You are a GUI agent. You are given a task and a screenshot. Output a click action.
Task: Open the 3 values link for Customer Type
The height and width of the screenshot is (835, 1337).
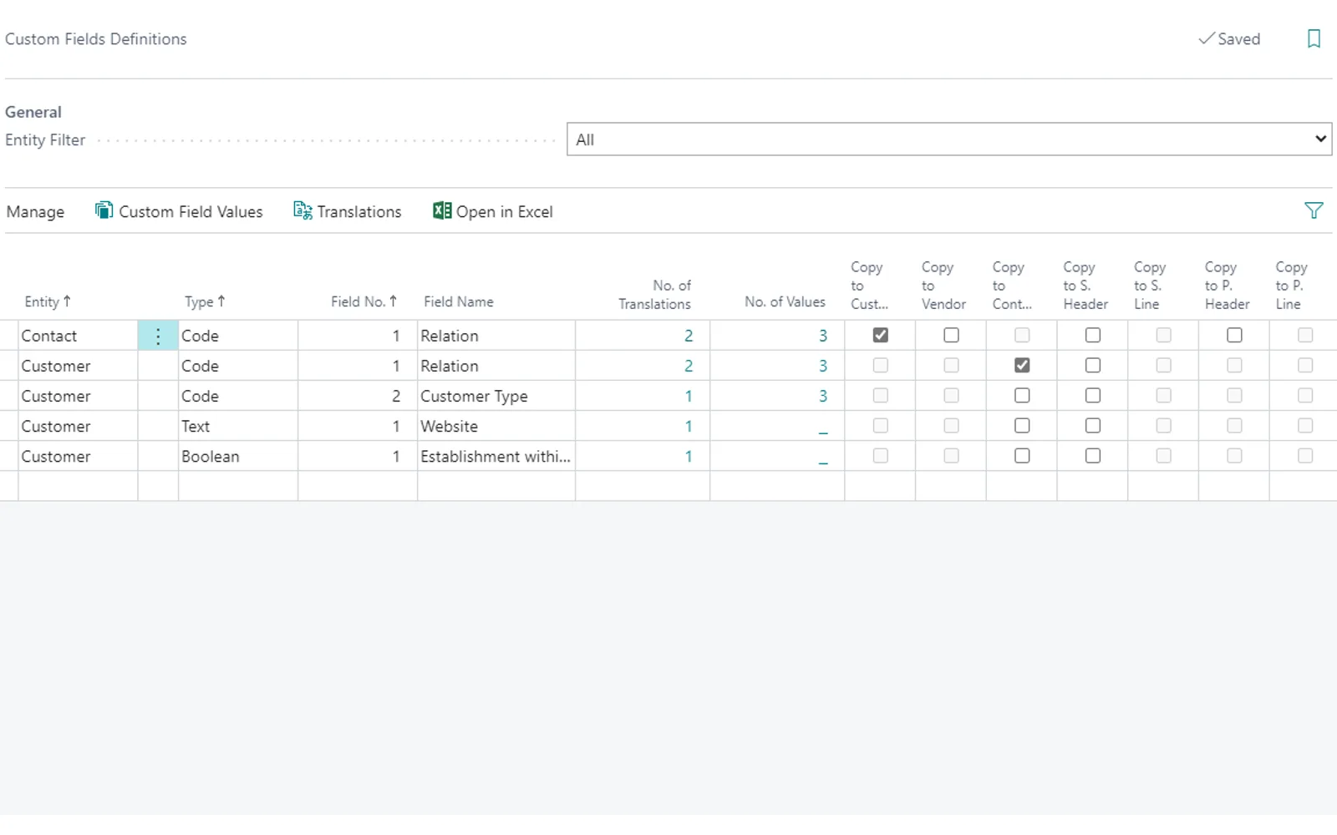coord(823,396)
